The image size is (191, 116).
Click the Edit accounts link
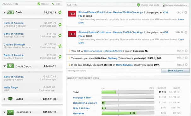pyautogui.click(x=58, y=4)
